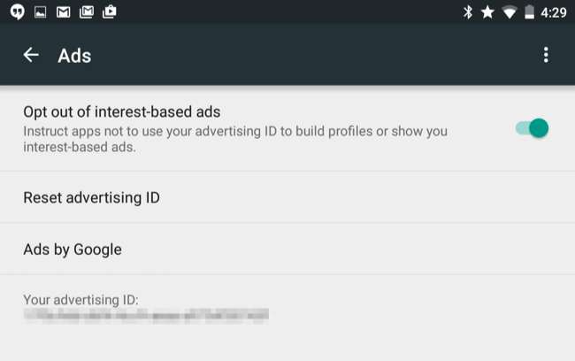575x361 pixels.
Task: Tap the Gmail notification icon
Action: (64, 12)
